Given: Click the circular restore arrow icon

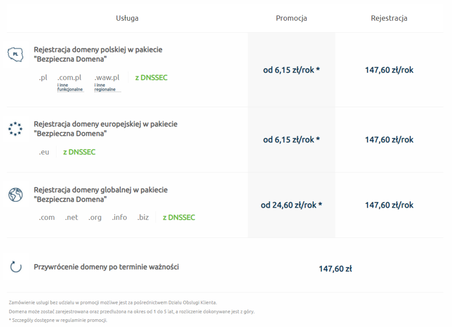Looking at the screenshot, I should (16, 267).
